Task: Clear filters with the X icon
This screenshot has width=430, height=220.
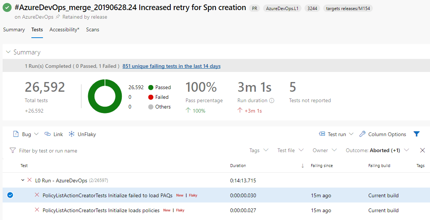Action: pyautogui.click(x=423, y=150)
